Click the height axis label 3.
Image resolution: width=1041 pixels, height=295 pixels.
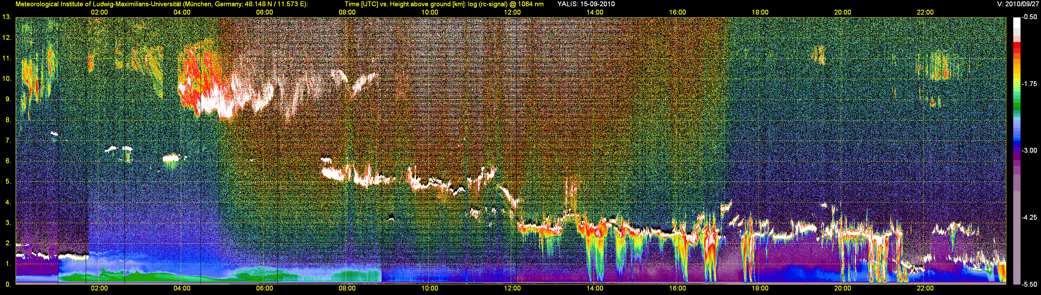coord(8,223)
